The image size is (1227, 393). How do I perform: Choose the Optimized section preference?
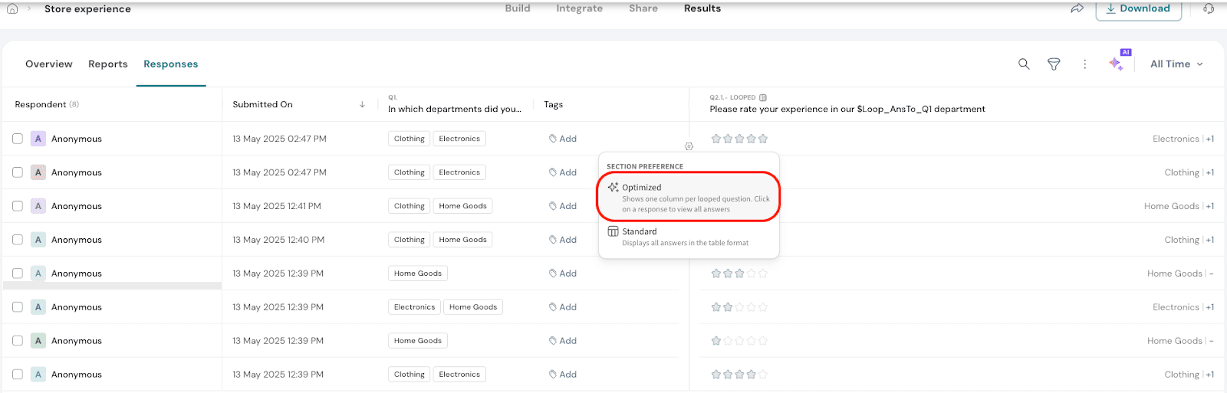(688, 198)
